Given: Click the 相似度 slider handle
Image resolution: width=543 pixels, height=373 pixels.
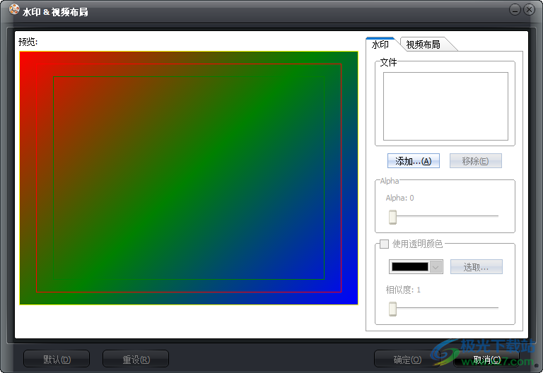Looking at the screenshot, I should [392, 308].
